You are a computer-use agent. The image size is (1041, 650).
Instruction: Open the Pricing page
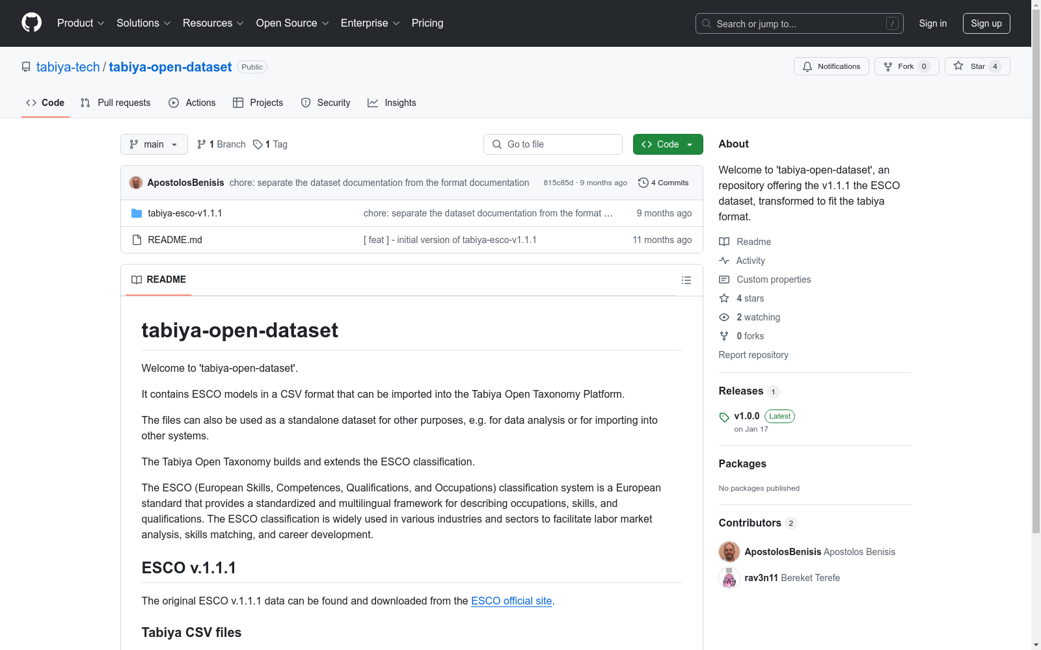[427, 23]
